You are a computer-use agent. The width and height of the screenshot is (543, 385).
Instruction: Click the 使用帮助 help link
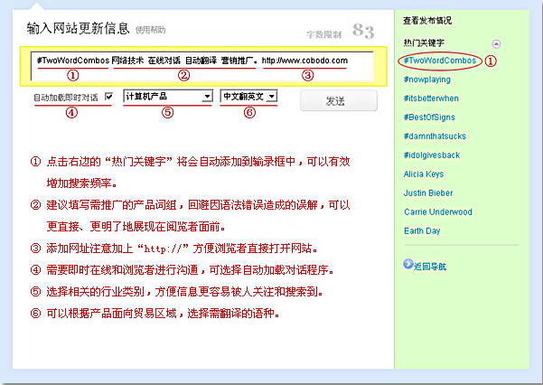[151, 30]
